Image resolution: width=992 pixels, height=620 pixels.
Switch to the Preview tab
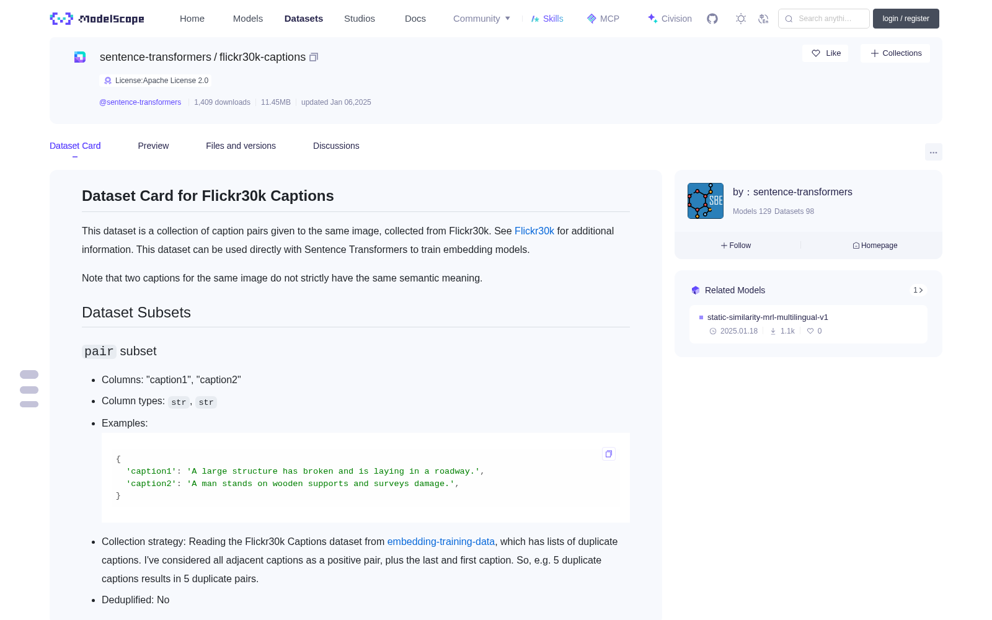[153, 146]
